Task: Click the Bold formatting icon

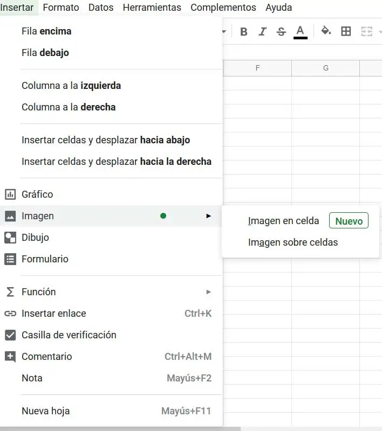Action: coord(244,32)
